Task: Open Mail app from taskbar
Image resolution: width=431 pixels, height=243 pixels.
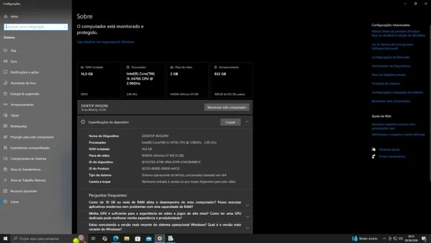Action: (x=149, y=239)
